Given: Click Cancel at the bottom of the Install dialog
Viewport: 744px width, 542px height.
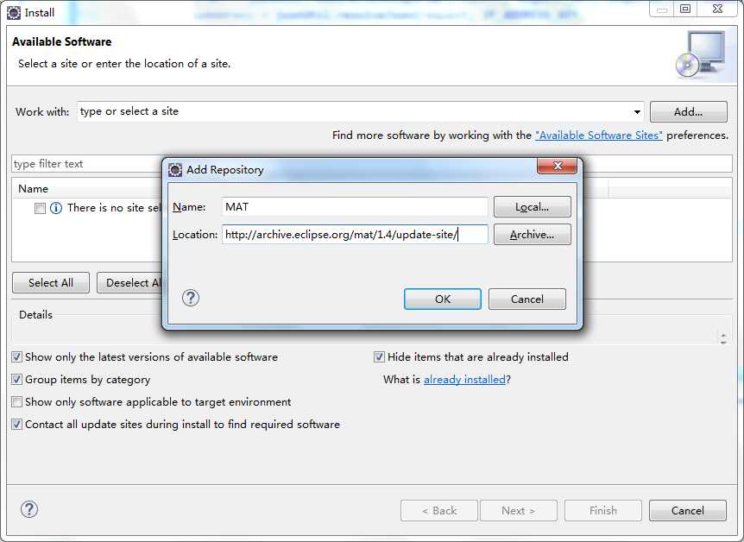Looking at the screenshot, I should [x=688, y=511].
